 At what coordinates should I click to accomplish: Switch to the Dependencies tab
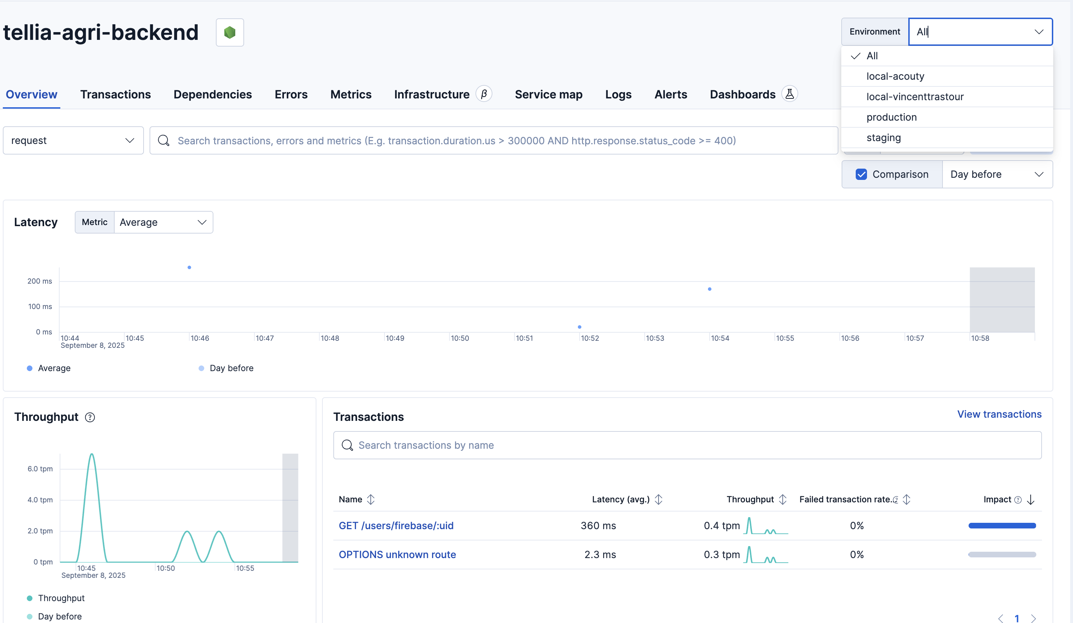click(x=212, y=94)
